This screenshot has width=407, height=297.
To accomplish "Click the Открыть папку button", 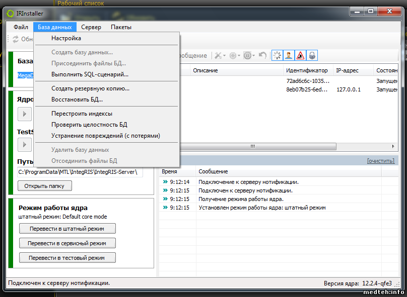I will pyautogui.click(x=45, y=186).
